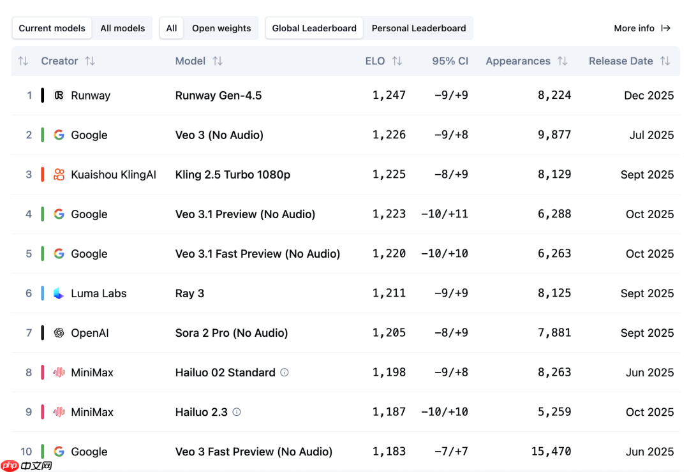Click the OpenAI logo icon
This screenshot has width=689, height=472.
pos(59,333)
